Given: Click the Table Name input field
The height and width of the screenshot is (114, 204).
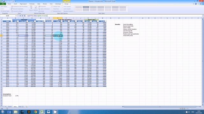Looking at the screenshot, I should tap(5, 9).
